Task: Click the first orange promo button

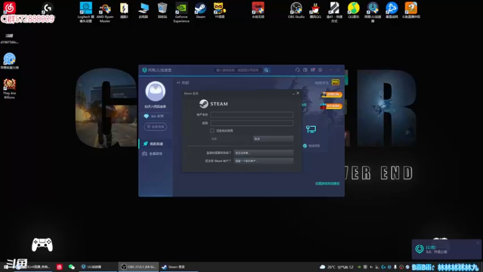Action: tap(331, 94)
